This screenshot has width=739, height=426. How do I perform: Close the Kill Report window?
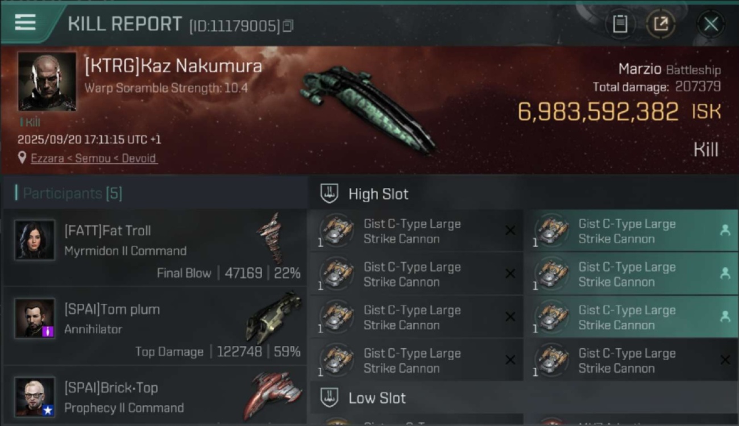tap(711, 24)
